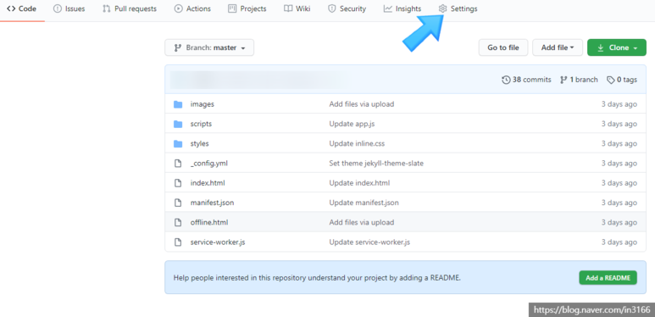Viewport: 655px width, 317px height.
Task: Click the index.html file icon
Action: pyautogui.click(x=178, y=183)
